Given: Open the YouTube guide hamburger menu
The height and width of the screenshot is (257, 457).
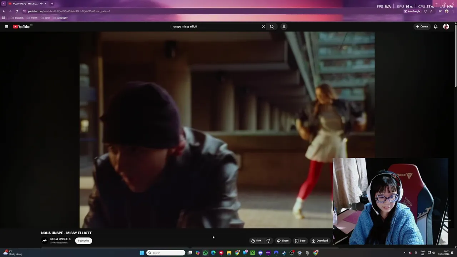Looking at the screenshot, I should [x=6, y=26].
